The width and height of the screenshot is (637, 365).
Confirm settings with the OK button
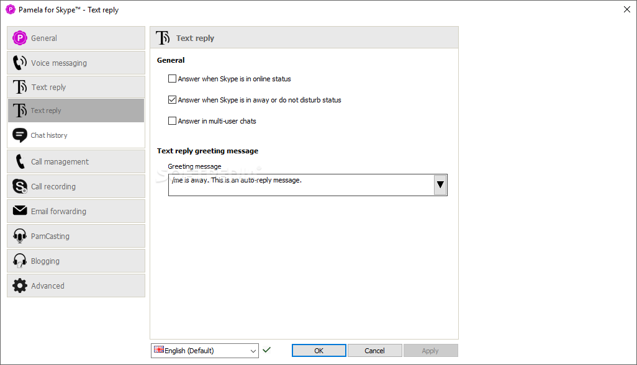tap(319, 350)
